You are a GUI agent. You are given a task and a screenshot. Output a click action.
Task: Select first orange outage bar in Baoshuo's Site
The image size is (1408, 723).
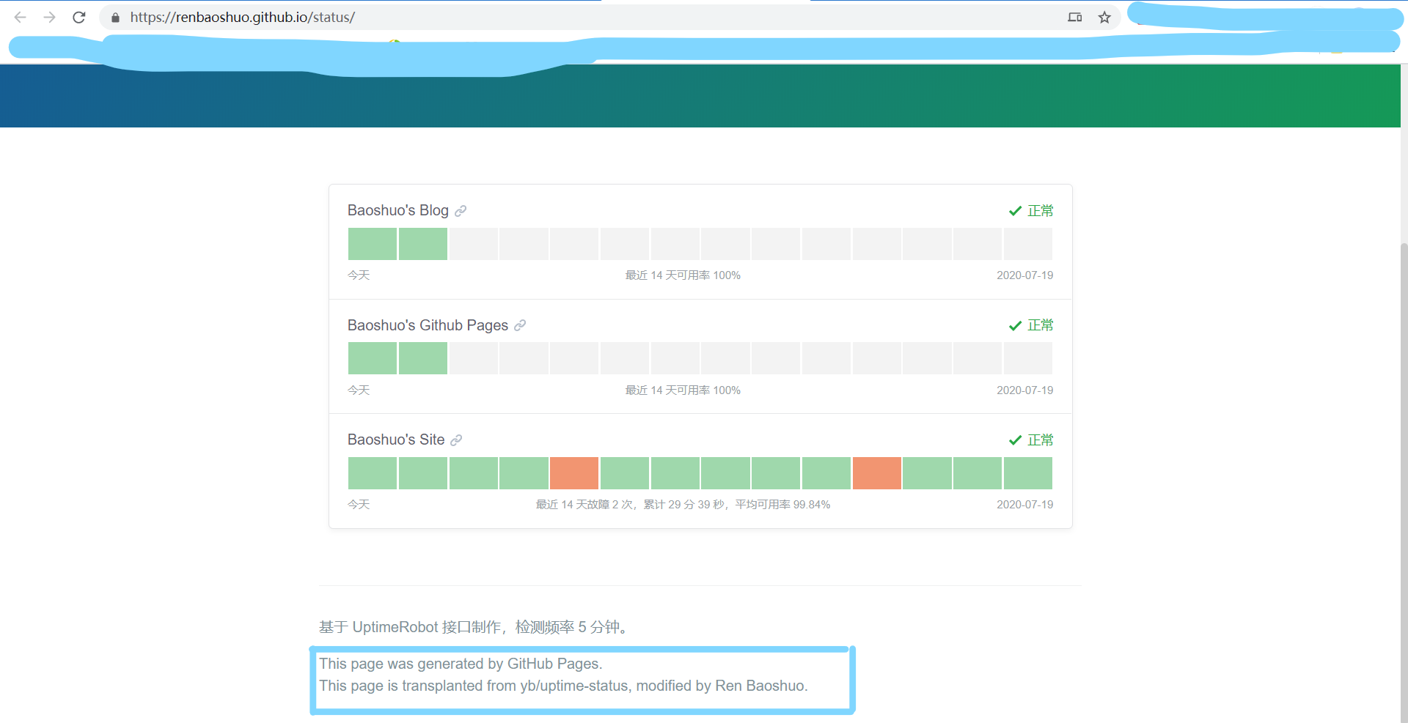click(x=574, y=473)
